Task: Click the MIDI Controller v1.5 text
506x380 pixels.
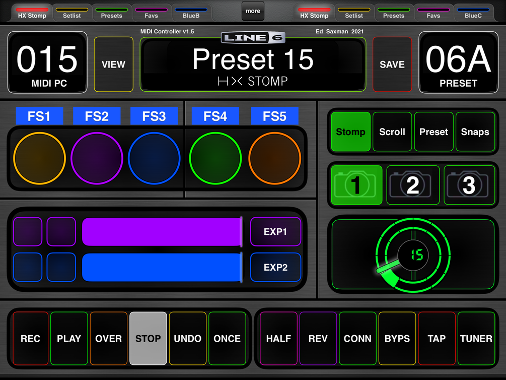Action: [x=167, y=31]
